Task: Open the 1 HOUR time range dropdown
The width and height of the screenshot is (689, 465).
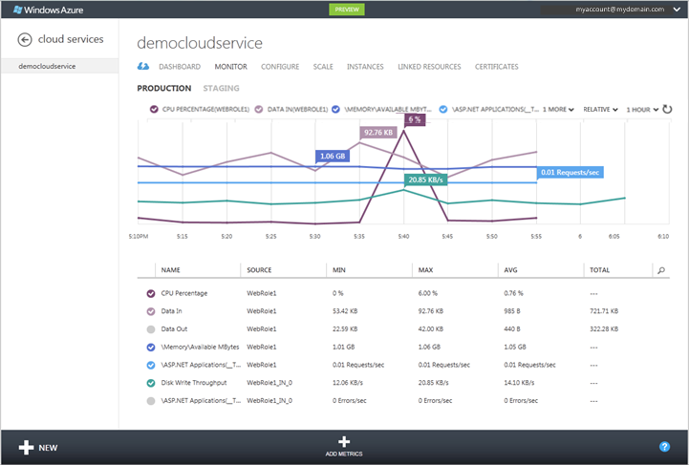Action: coord(642,110)
